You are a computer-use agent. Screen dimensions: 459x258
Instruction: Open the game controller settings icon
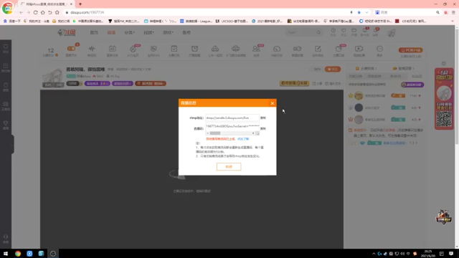297,49
